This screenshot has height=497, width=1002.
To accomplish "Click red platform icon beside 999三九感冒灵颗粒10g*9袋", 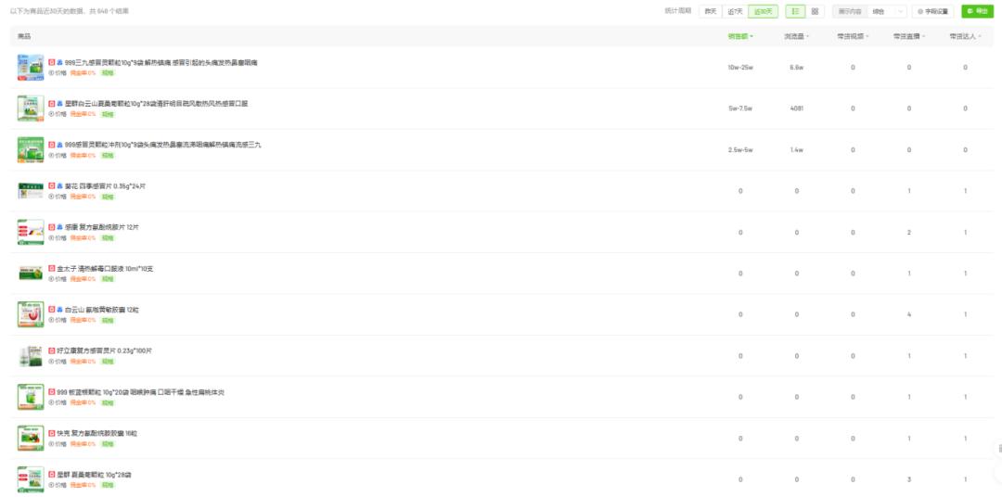I will 52,63.
